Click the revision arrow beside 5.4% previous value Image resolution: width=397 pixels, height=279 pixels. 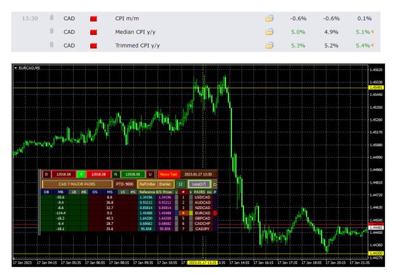click(372, 46)
